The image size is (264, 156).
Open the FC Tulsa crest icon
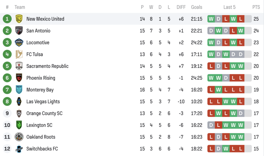point(19,54)
